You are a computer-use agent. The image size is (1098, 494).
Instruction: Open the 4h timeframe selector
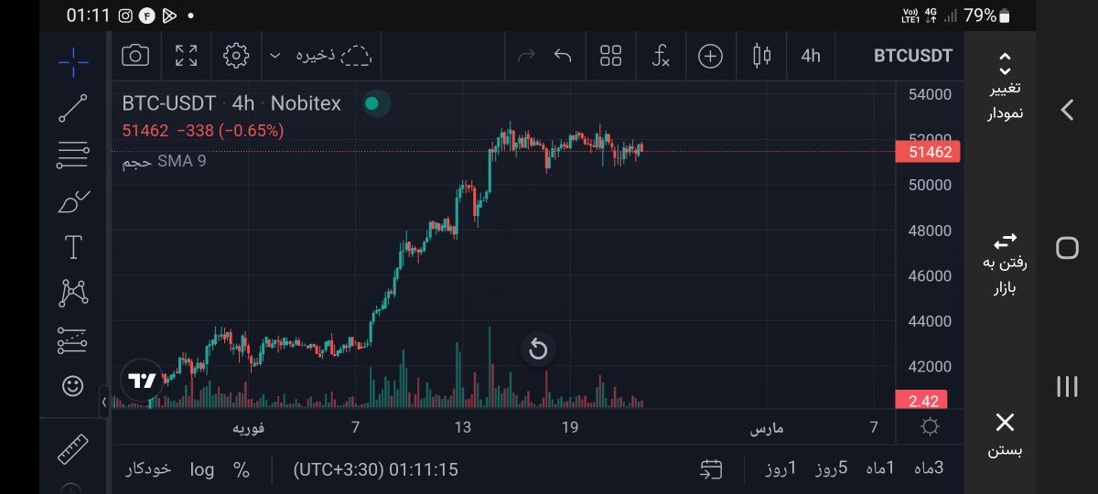point(811,56)
